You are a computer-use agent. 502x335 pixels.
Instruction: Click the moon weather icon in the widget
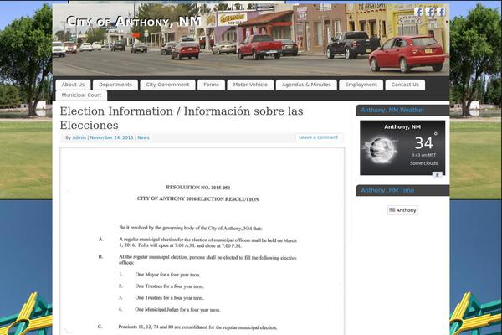point(381,150)
